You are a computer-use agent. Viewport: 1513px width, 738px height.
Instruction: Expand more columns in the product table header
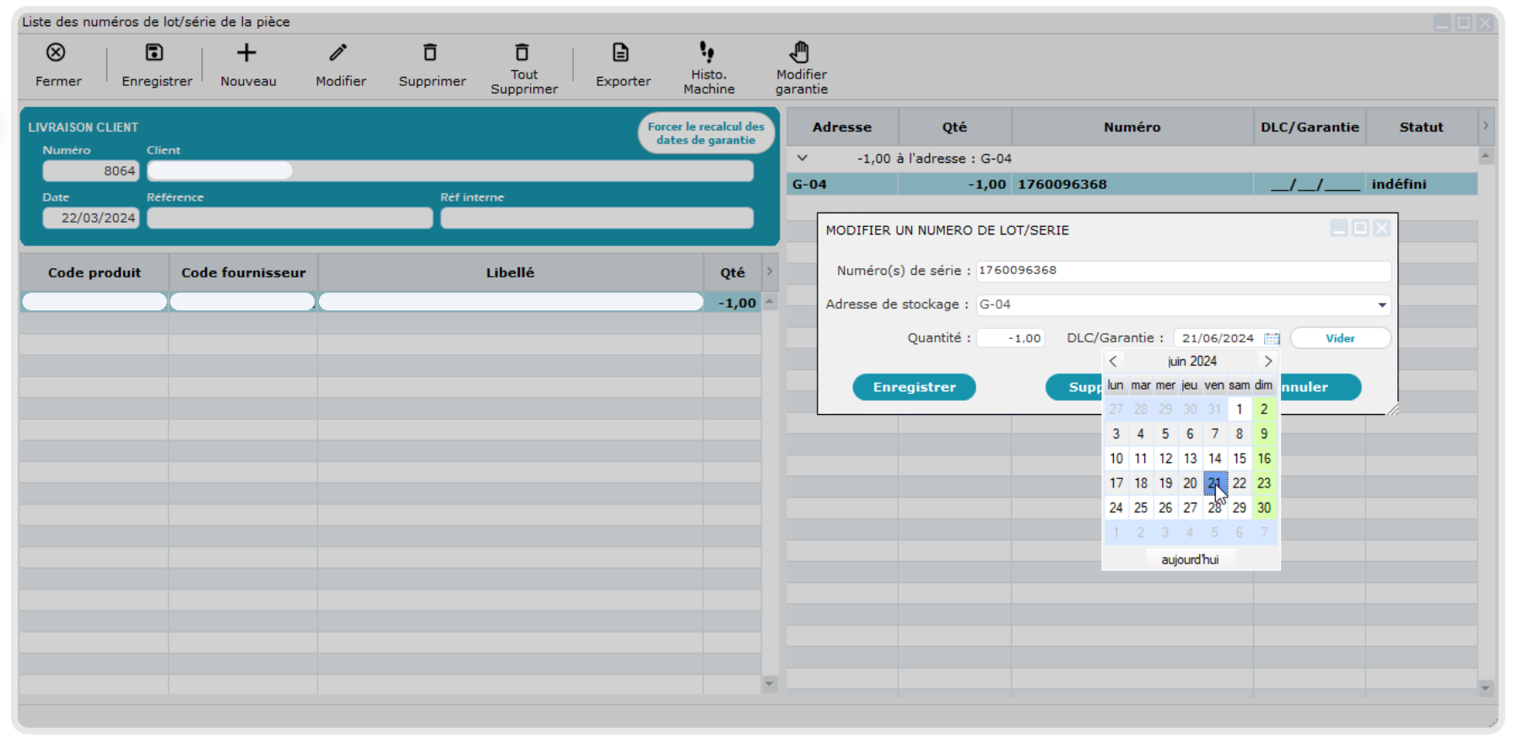click(x=770, y=272)
